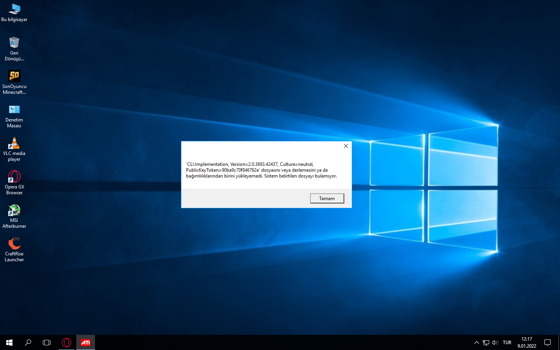Click Tamam to dismiss the error
560x350 pixels.
[327, 199]
